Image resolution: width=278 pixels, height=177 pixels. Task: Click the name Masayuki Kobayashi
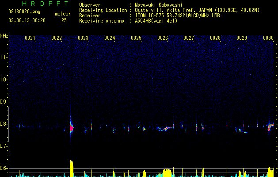pyautogui.click(x=158, y=5)
